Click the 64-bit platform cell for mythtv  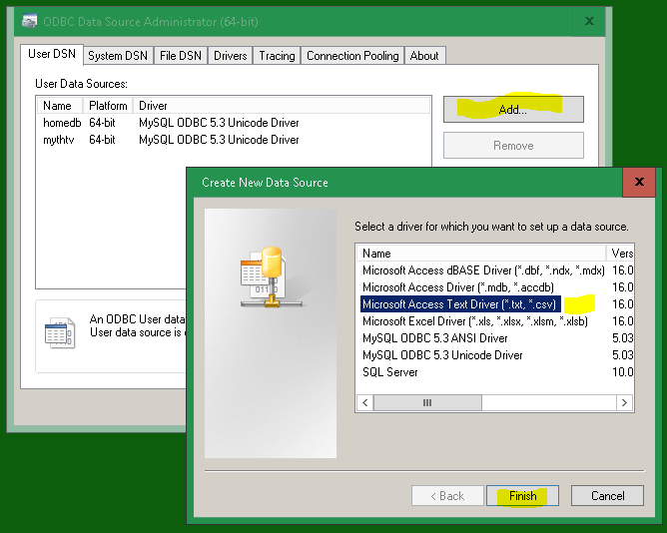point(102,140)
